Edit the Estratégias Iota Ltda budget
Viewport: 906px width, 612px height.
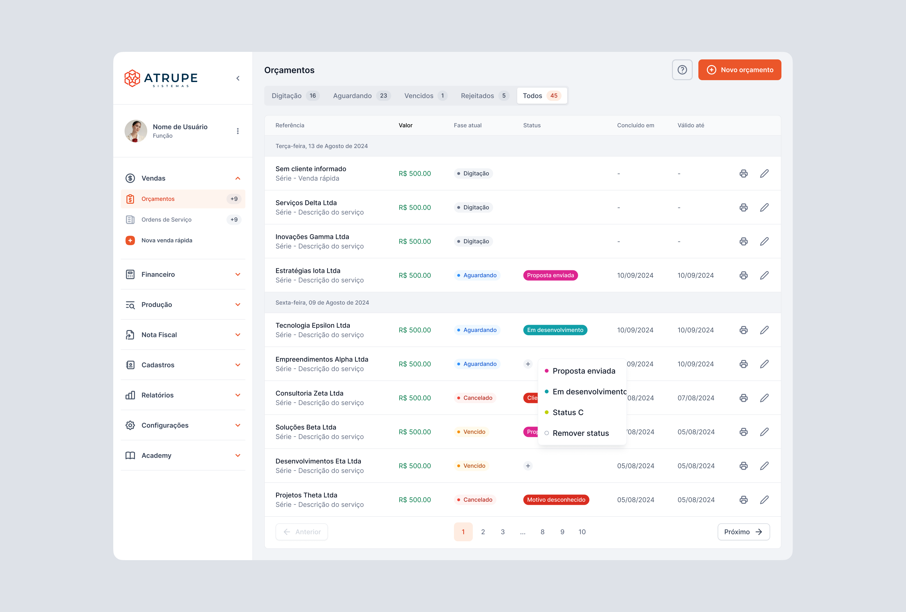point(764,275)
